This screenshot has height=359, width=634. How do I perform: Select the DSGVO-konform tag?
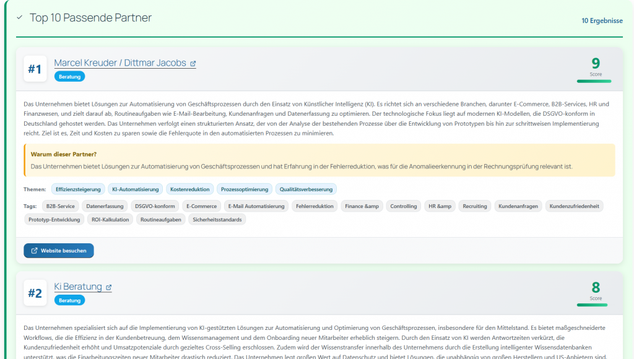155,206
